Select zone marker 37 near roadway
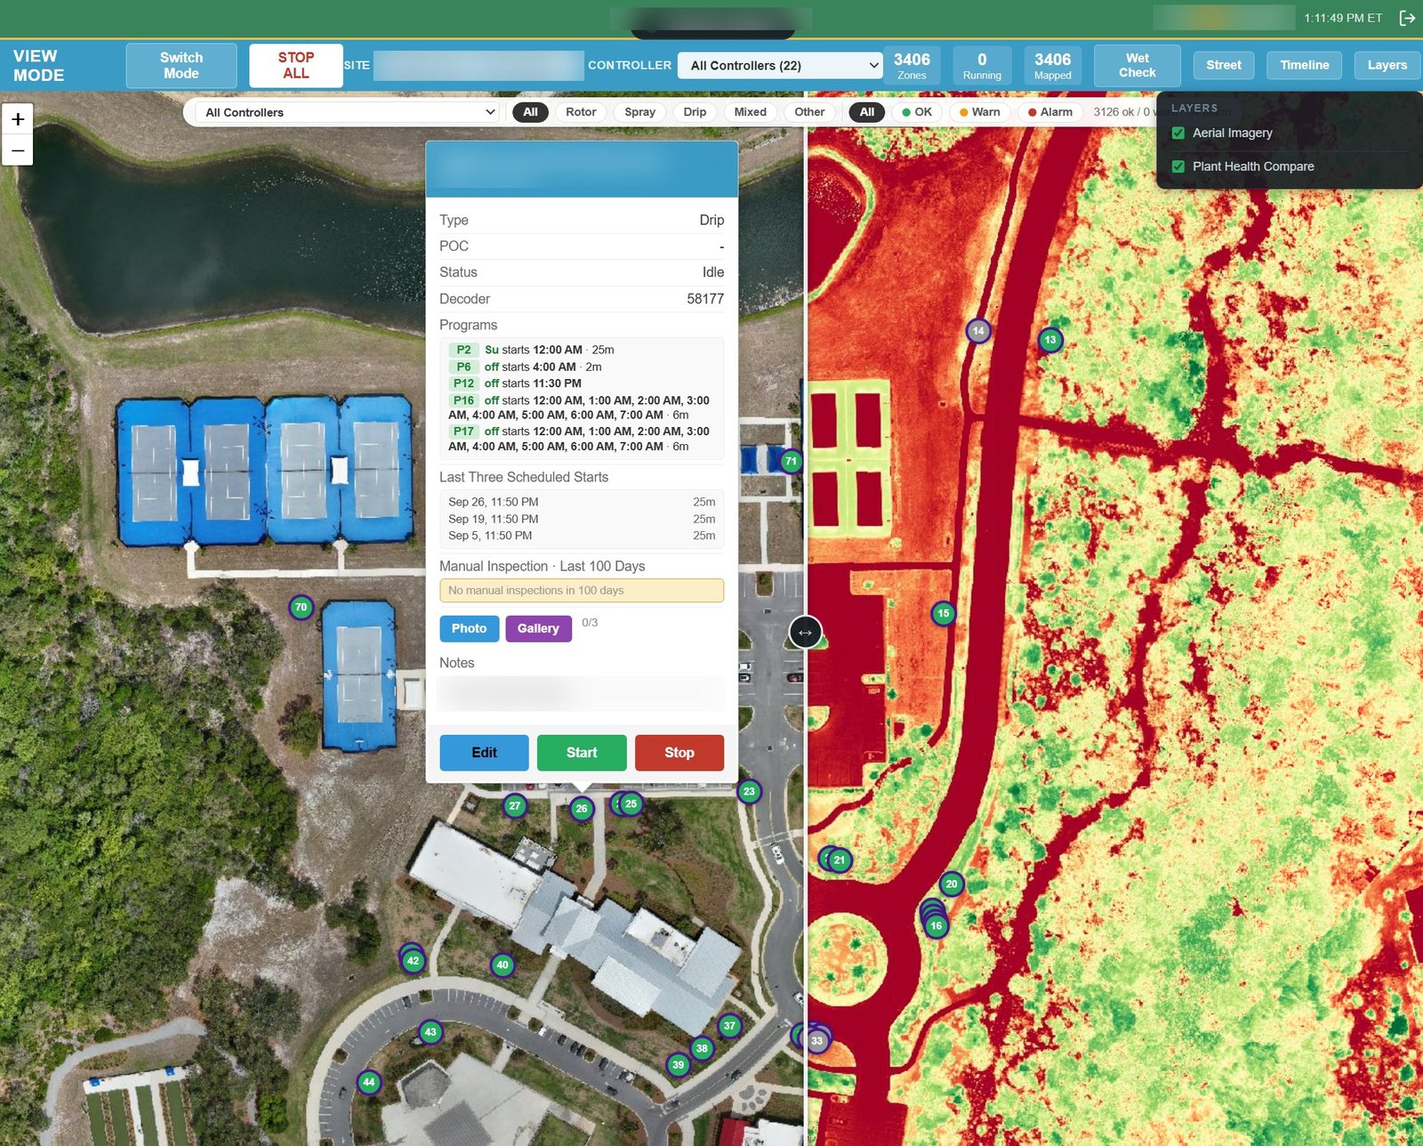 tap(729, 1026)
